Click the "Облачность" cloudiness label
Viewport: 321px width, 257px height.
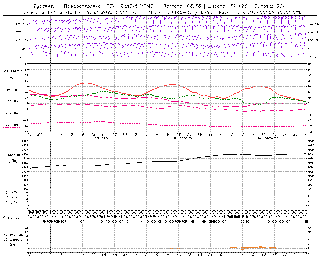pos(13,218)
